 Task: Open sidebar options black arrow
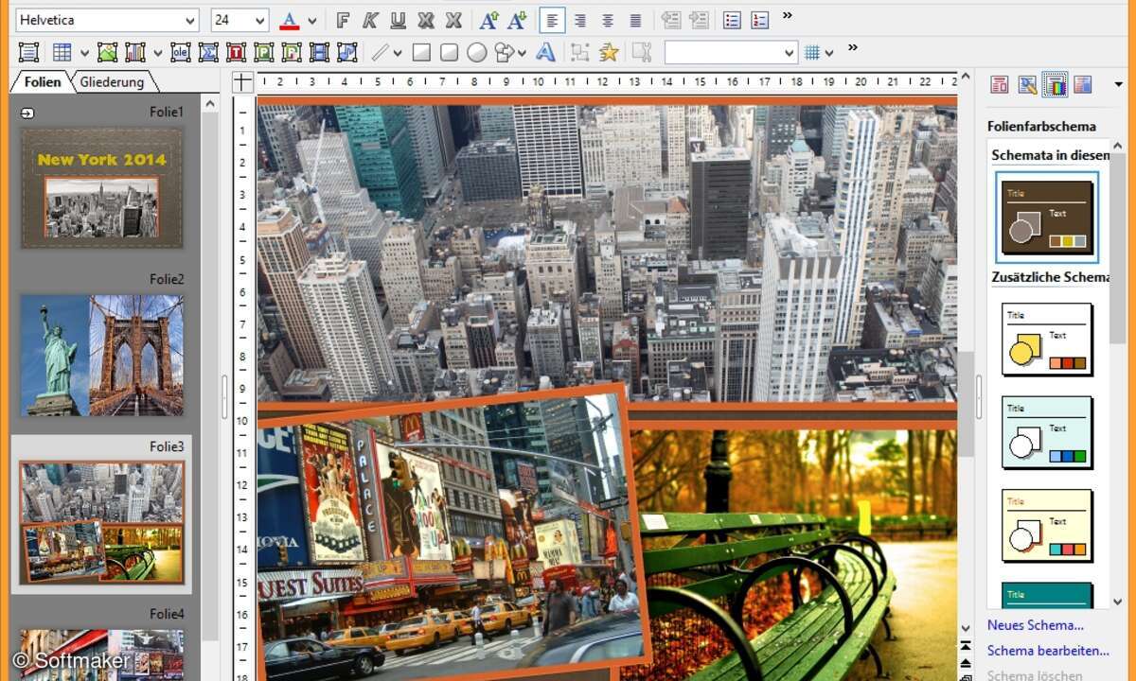[x=1119, y=84]
